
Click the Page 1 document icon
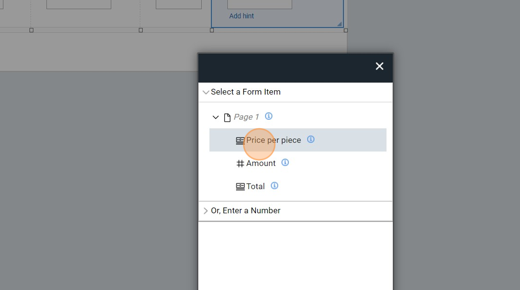tap(227, 117)
